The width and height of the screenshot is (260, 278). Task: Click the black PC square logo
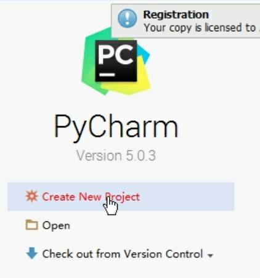pos(116,60)
